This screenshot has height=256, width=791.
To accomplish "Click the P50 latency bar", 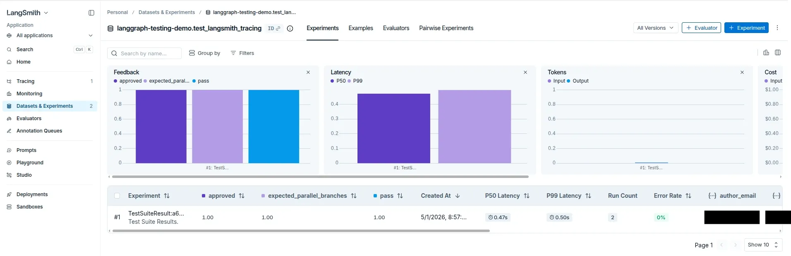I will click(x=394, y=128).
